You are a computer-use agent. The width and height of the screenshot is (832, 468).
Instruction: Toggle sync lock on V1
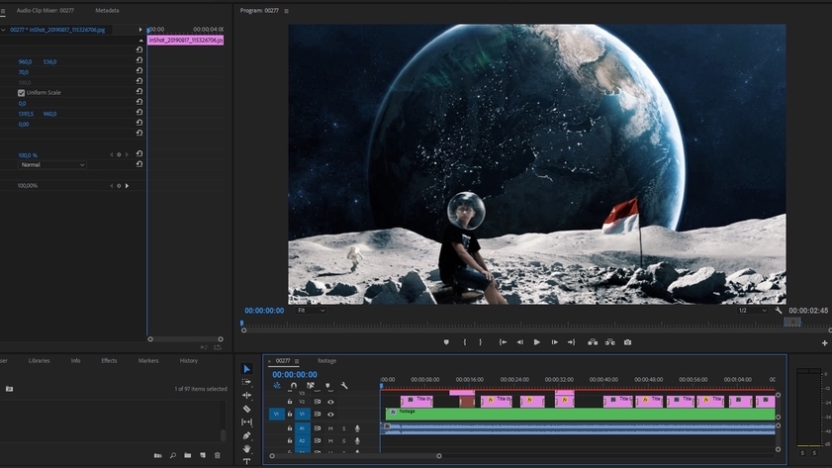318,414
